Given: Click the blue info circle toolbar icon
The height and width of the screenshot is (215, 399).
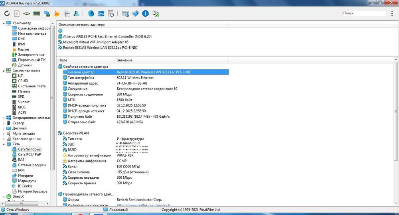Looking at the screenshot, I should tap(145, 14).
